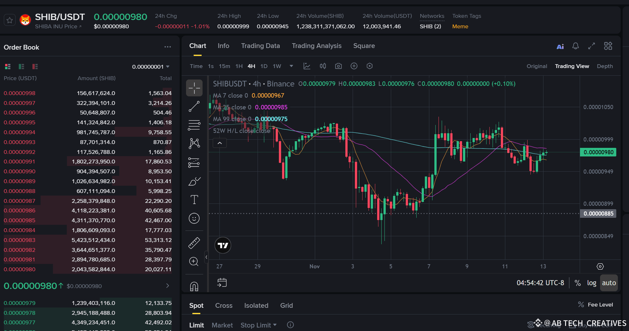Screen dimensions: 629x331
Task: Switch to the Trading Data tab
Action: tap(260, 46)
